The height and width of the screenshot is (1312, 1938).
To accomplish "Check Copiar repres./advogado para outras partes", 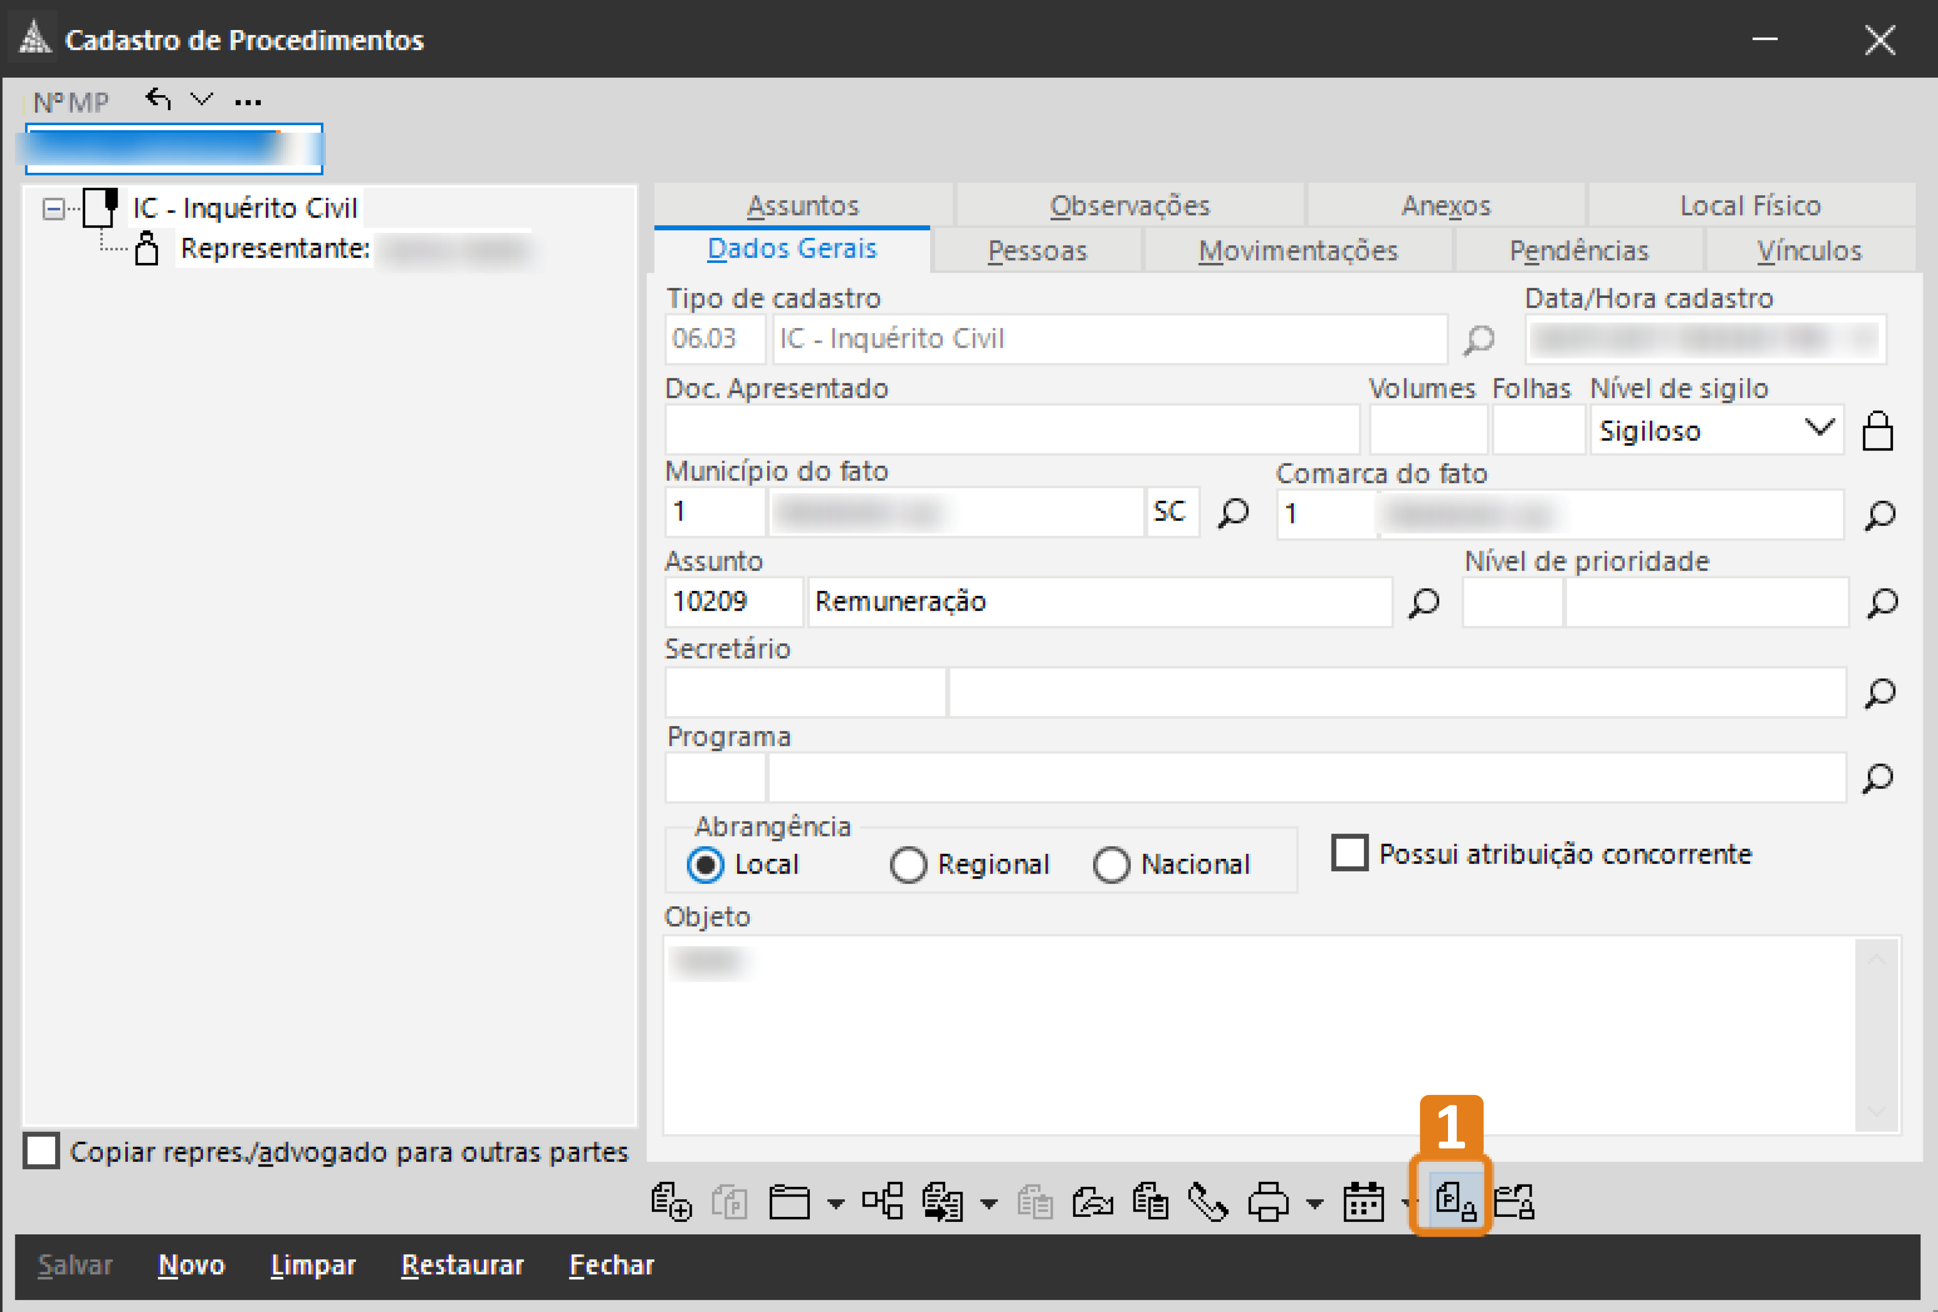I will coord(42,1151).
